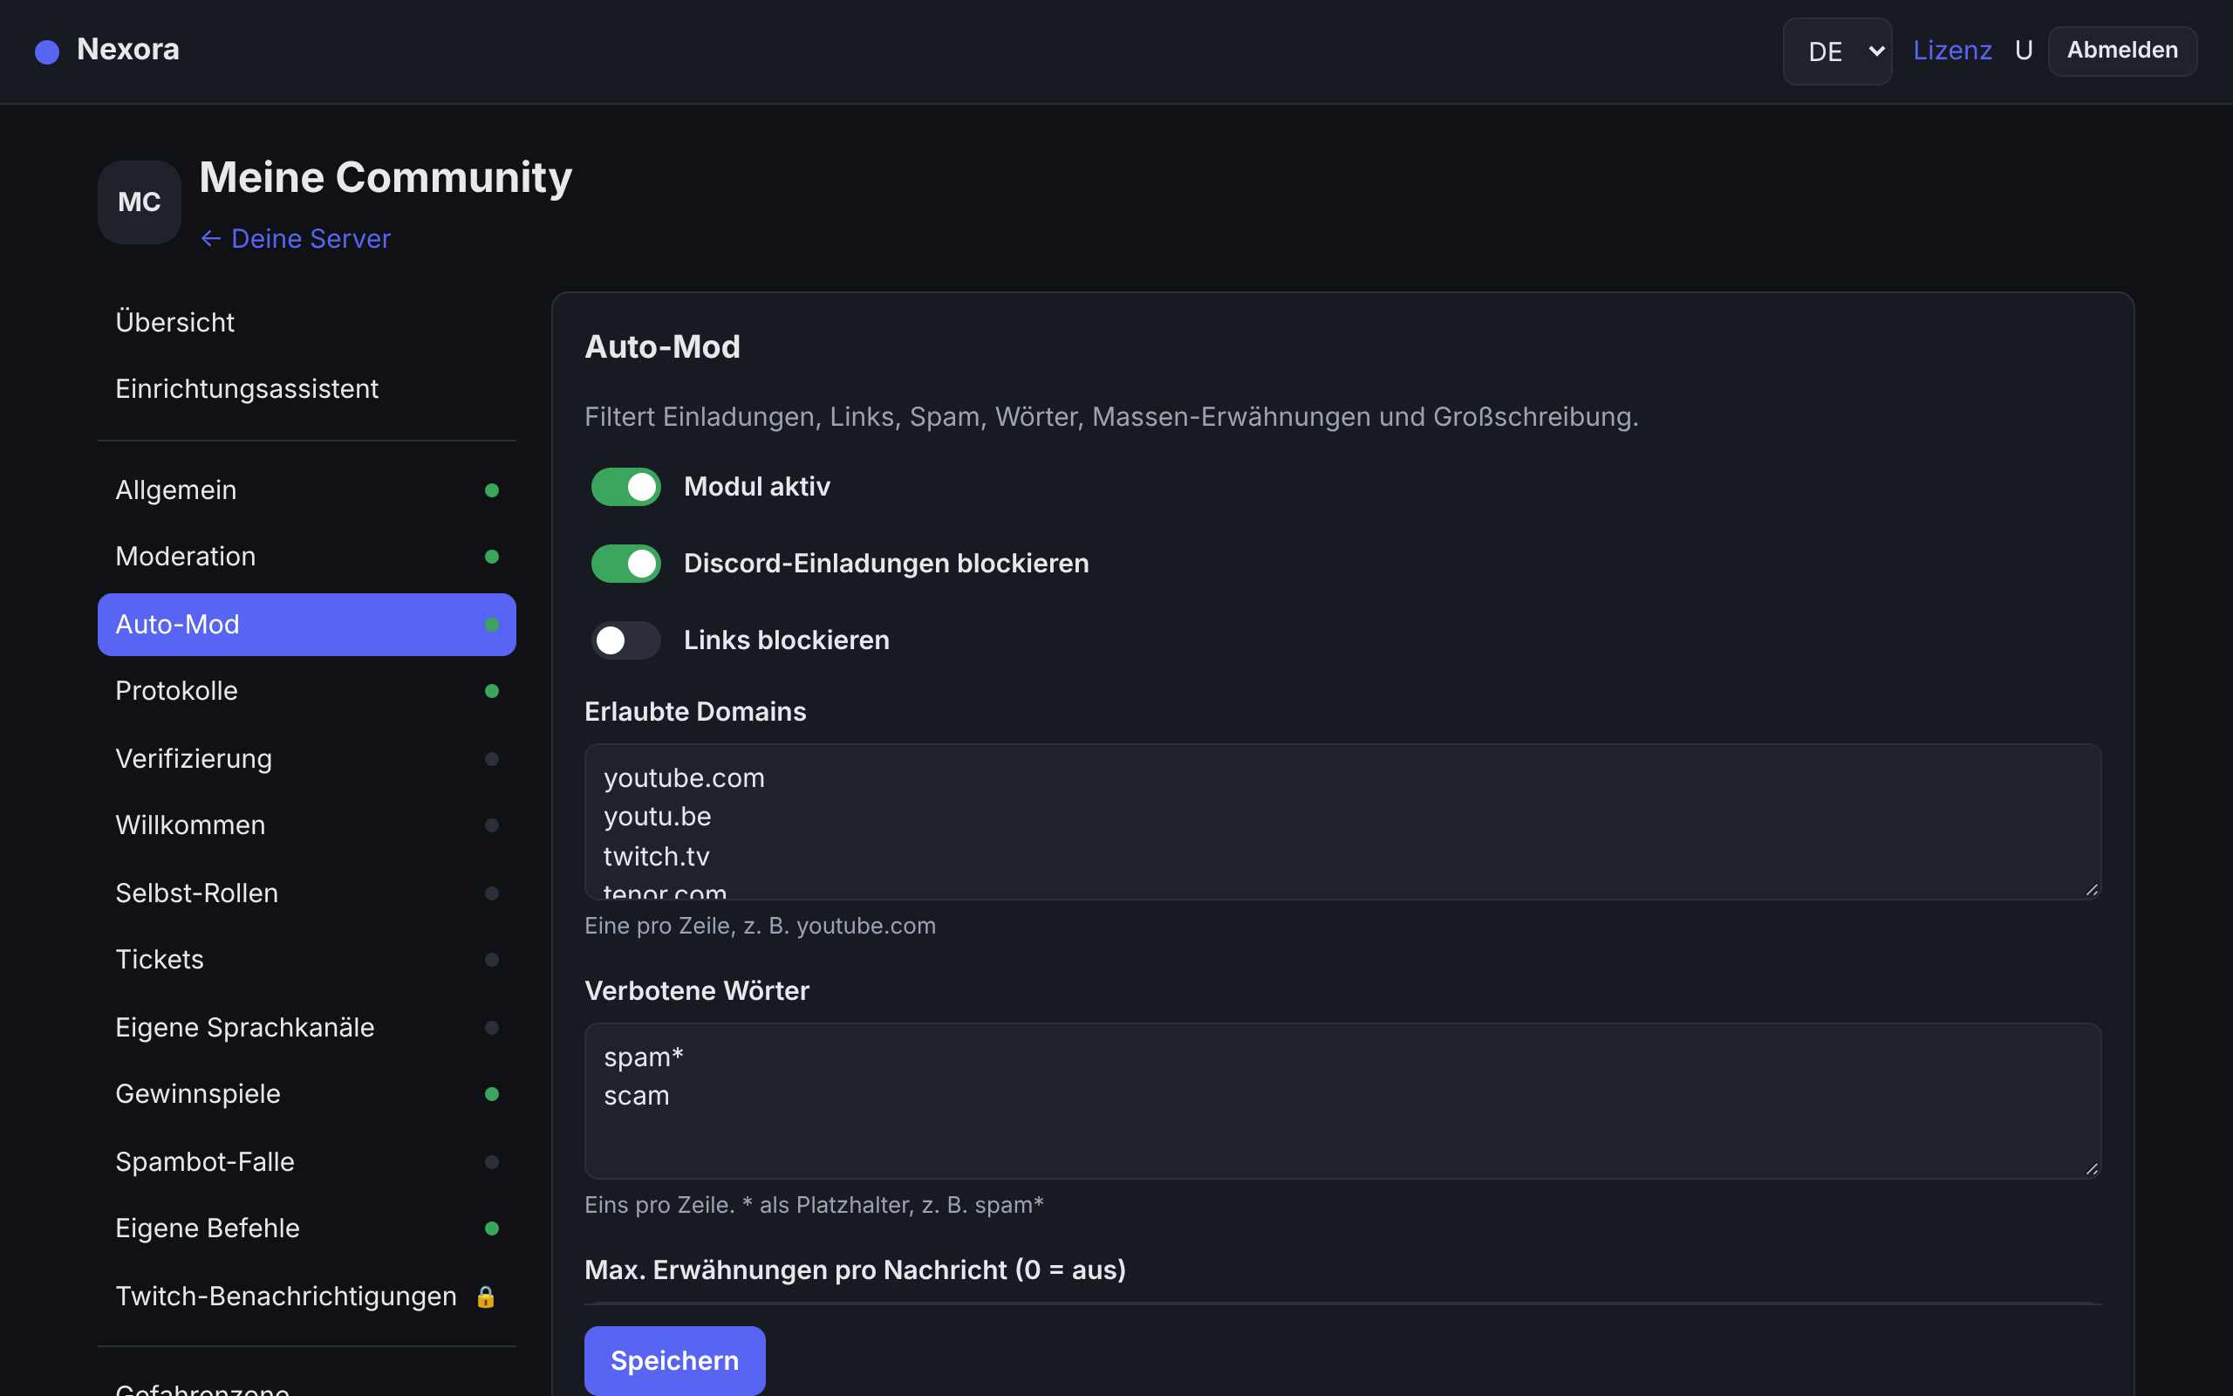This screenshot has height=1396, width=2233.
Task: Toggle the Modul aktiv switch
Action: tap(625, 487)
